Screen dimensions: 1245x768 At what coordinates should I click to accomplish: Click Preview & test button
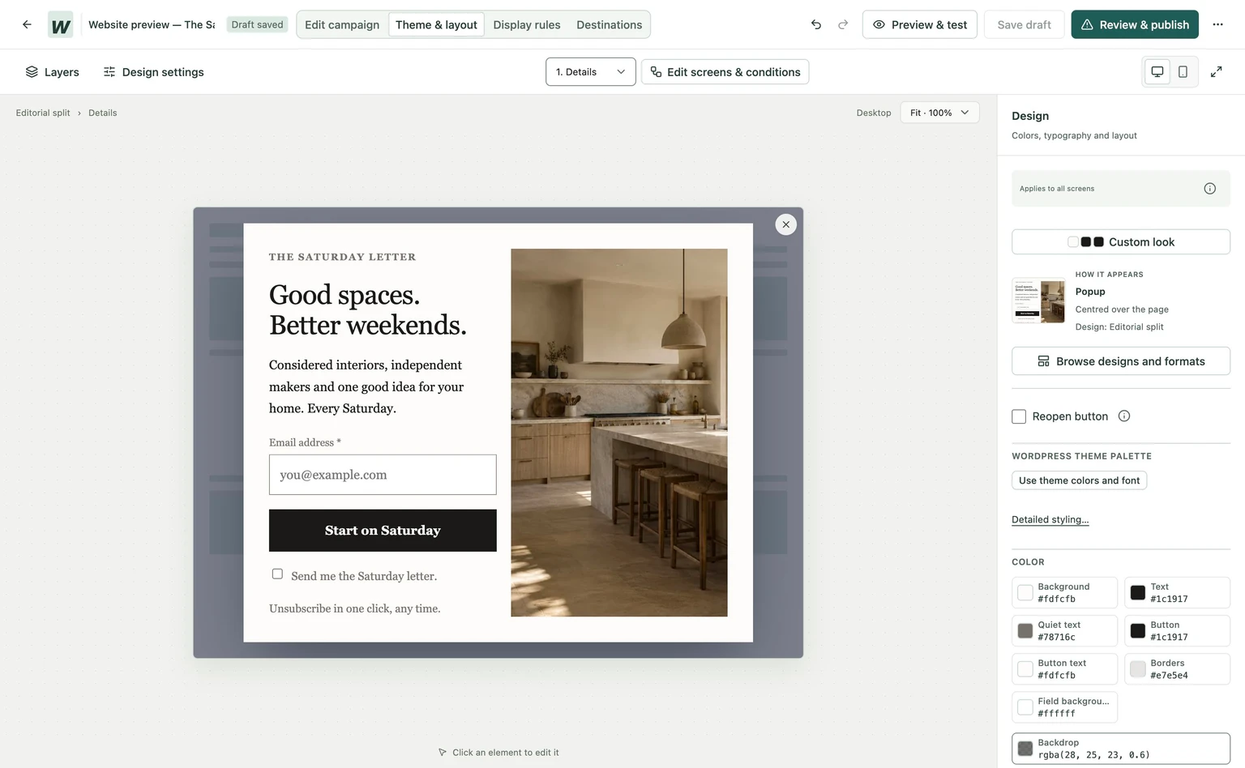[x=920, y=24]
